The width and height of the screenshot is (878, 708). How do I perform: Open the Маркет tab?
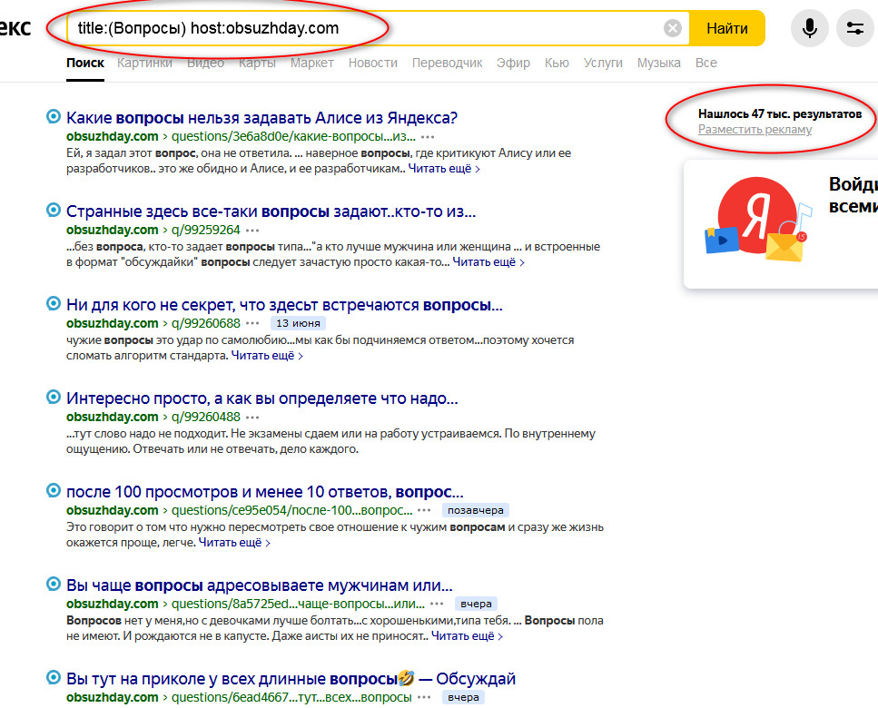click(312, 63)
